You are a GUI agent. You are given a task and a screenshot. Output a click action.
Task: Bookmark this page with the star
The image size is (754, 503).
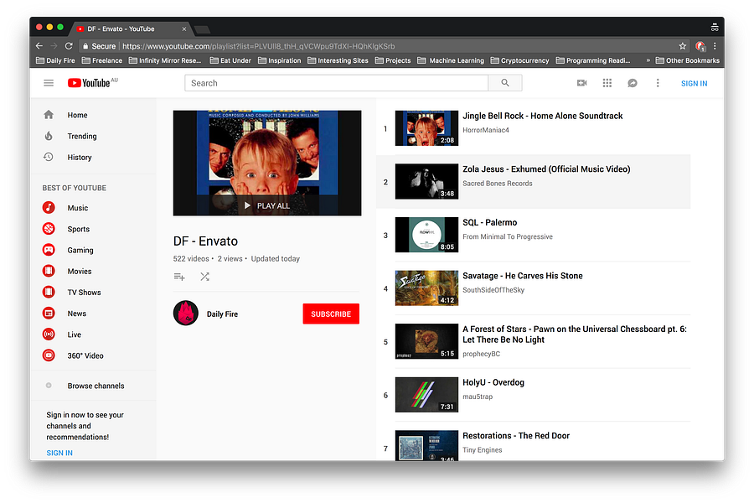click(682, 46)
